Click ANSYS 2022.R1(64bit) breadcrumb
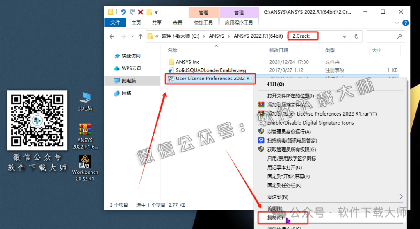This screenshot has height=229, width=420. pyautogui.click(x=258, y=36)
